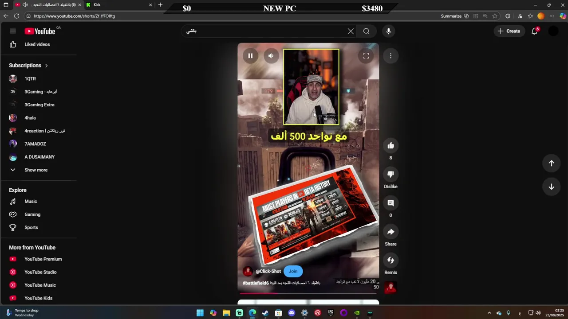Open the Short's three-dot more options
This screenshot has width=568, height=319.
pyautogui.click(x=390, y=56)
